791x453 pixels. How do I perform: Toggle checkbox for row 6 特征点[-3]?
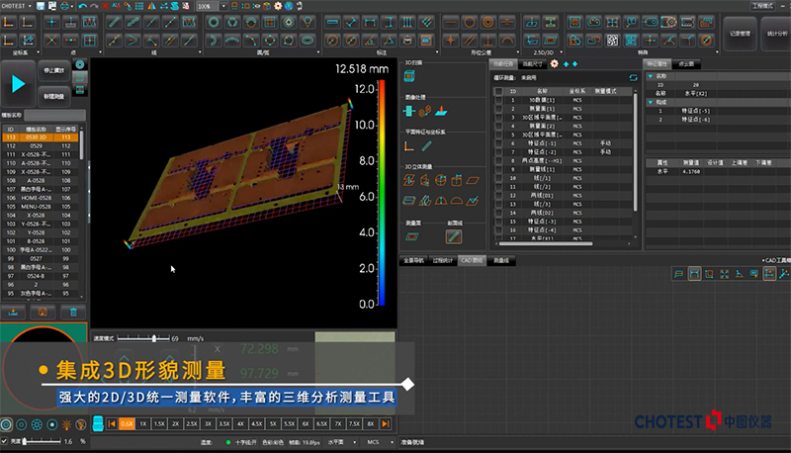tap(499, 143)
